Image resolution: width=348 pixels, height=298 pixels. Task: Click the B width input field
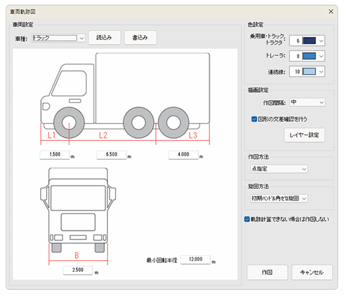pyautogui.click(x=77, y=271)
